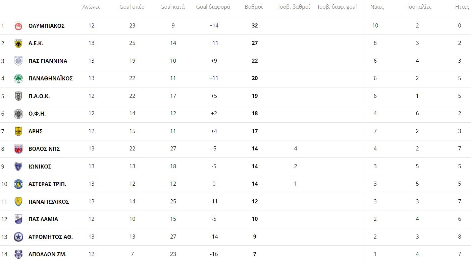Screen dimensions: 471x263
Task: Open the ΑΠΟΛΛΩΝ ΣΜ. team name link
Action: click(x=47, y=254)
